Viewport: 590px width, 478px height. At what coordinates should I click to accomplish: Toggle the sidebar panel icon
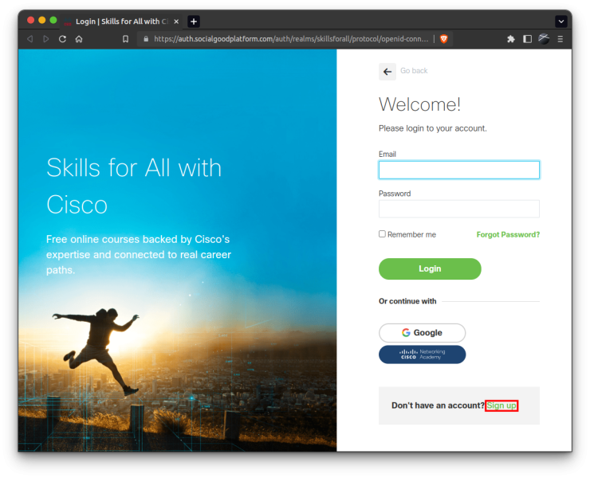(528, 39)
